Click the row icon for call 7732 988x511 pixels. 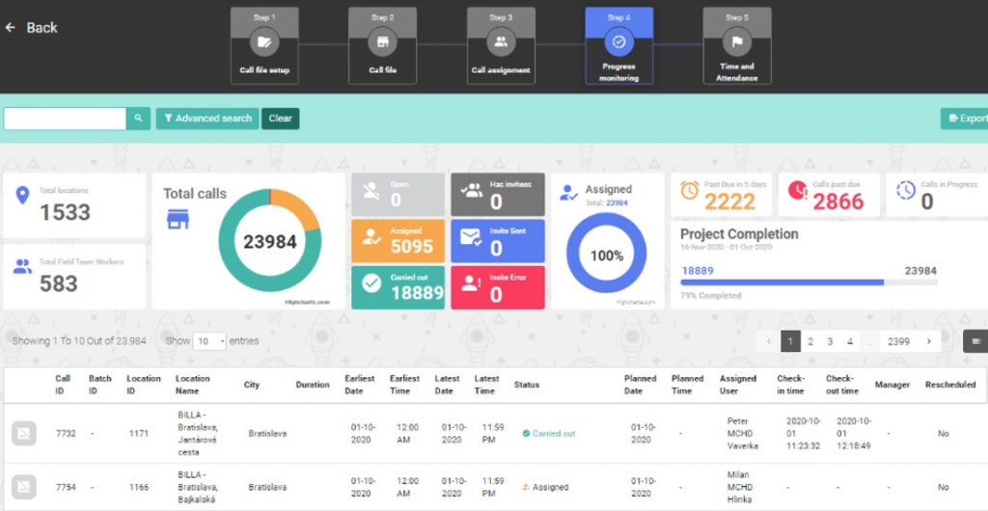(24, 434)
